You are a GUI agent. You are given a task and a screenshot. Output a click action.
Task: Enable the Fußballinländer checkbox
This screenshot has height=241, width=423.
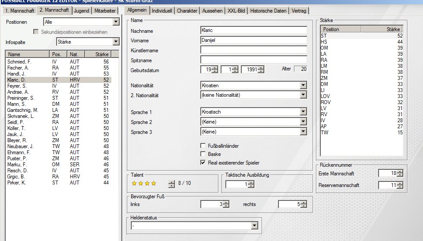point(203,146)
